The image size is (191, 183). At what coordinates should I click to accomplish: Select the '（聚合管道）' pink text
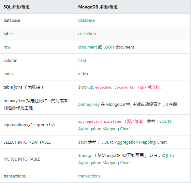[x=135, y=121]
